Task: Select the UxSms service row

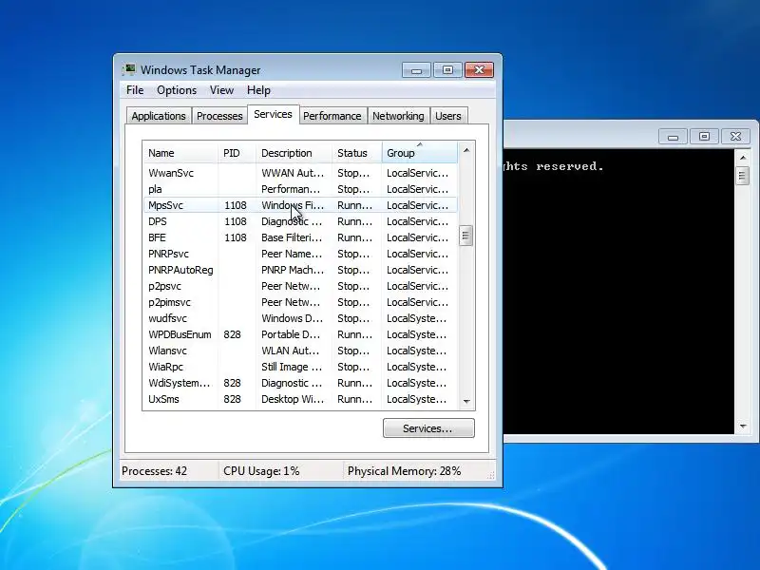Action: (x=300, y=399)
